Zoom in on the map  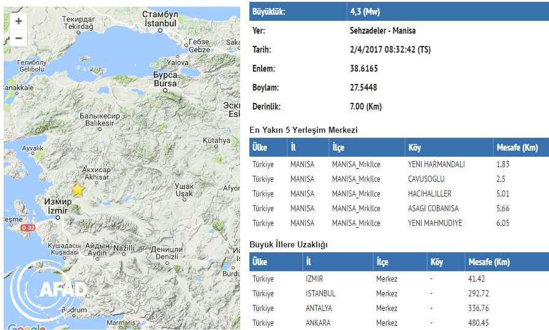point(18,21)
